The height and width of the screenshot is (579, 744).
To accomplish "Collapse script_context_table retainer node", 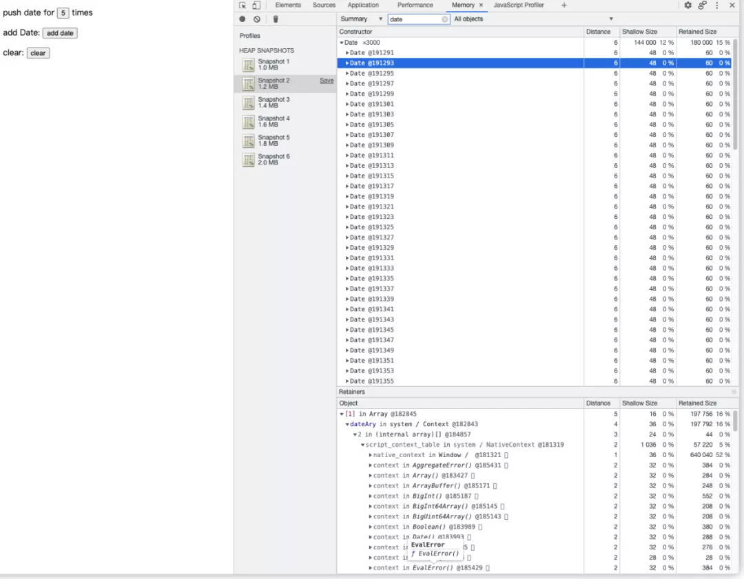I will (362, 445).
